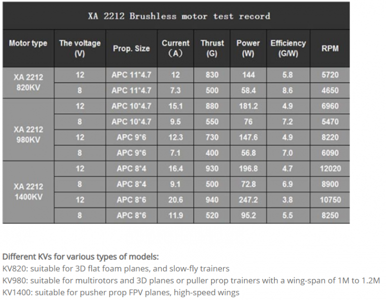Click the XA 2212 Brushless motor test record title

coord(179,16)
